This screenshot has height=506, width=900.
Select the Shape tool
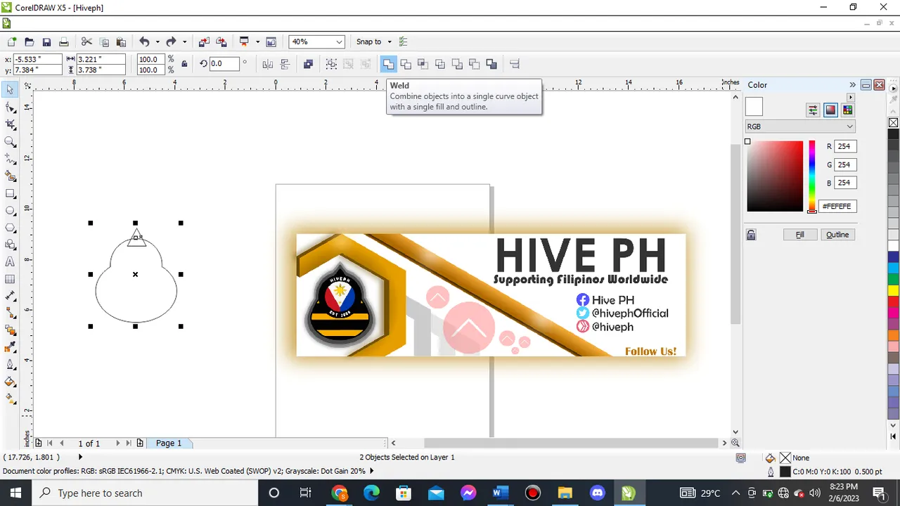[10, 107]
